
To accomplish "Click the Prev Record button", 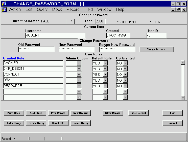I will point(58,113).
